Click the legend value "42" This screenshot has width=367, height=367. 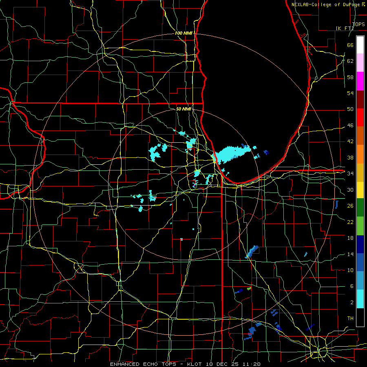click(x=350, y=141)
